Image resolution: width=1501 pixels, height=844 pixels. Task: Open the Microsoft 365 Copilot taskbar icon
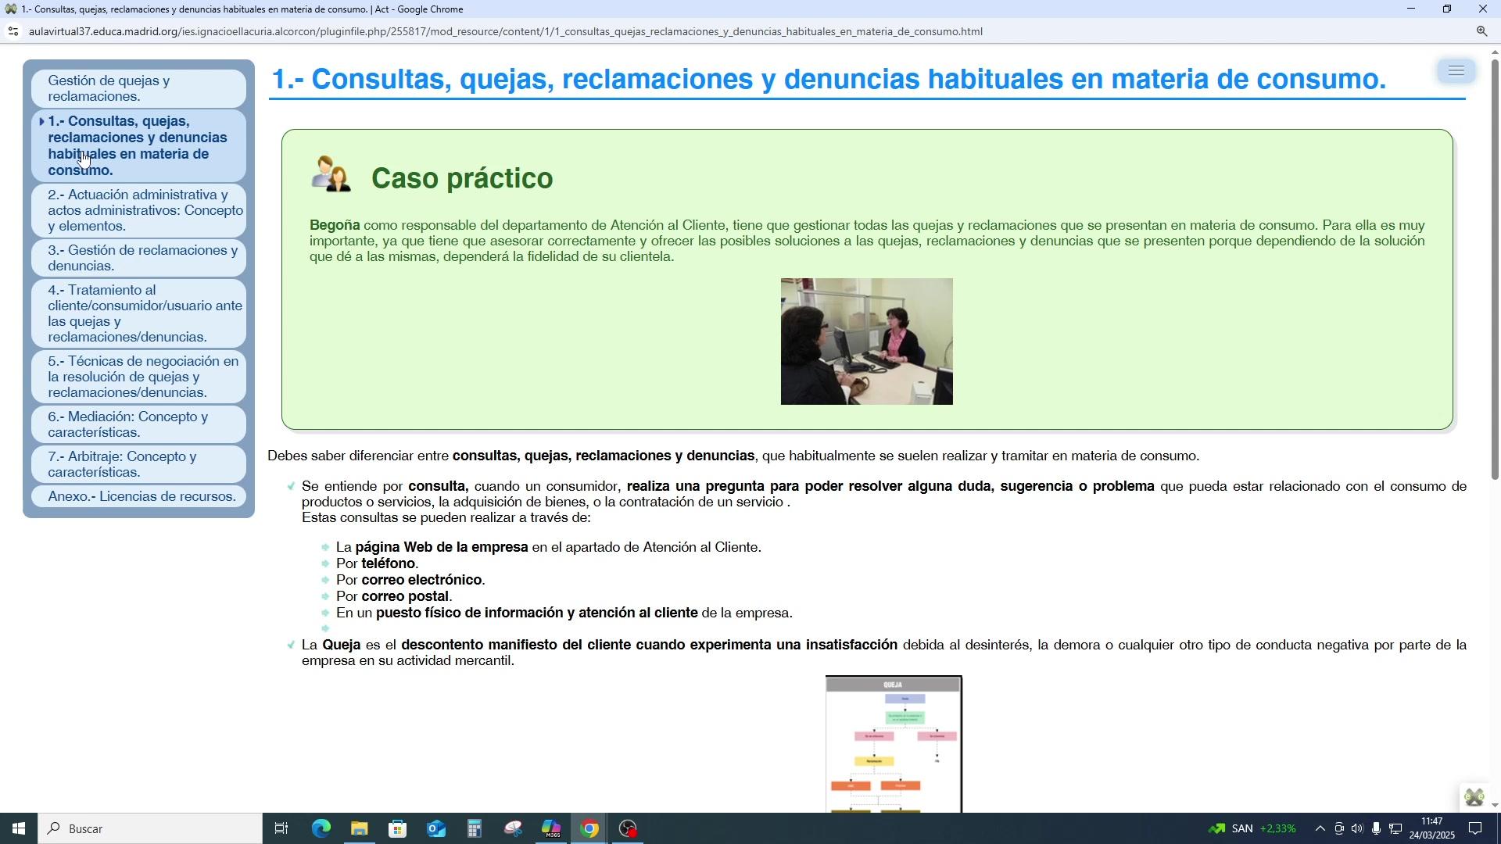pos(551,828)
